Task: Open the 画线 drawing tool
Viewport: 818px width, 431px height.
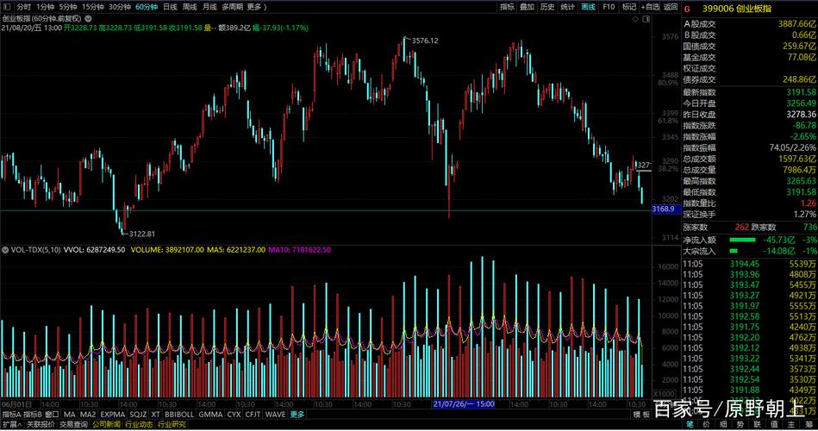Action: click(589, 6)
